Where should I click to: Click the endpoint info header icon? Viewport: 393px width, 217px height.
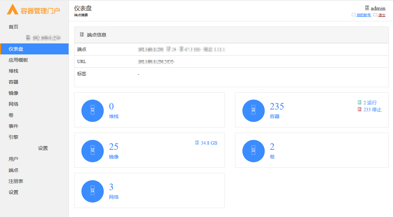(82, 34)
